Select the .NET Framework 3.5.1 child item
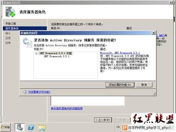The width and height of the screenshot is (176, 132). (56, 56)
